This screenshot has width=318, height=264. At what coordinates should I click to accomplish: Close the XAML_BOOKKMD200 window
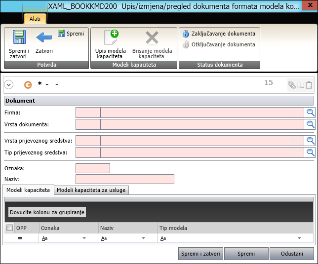pyautogui.click(x=310, y=5)
